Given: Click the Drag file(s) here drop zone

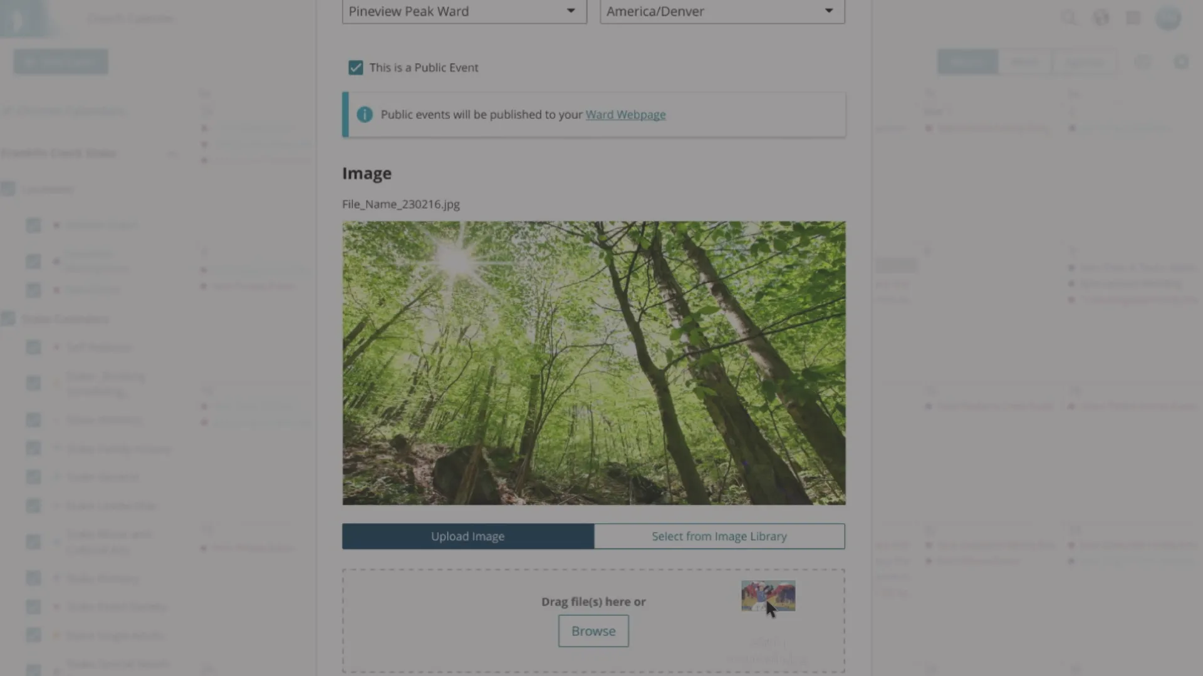Looking at the screenshot, I should (593, 621).
